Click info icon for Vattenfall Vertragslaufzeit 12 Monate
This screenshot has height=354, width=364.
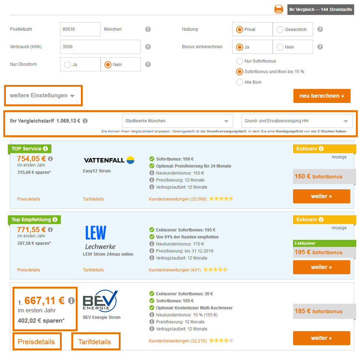coord(152,187)
